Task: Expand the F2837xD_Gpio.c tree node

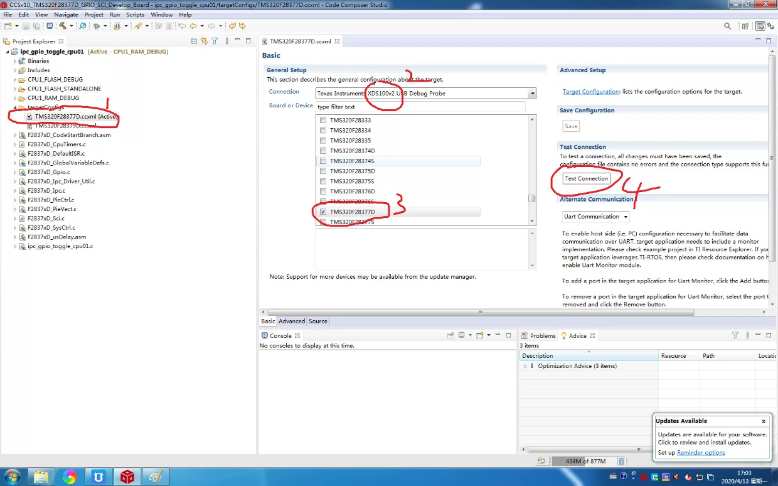Action: [x=15, y=172]
